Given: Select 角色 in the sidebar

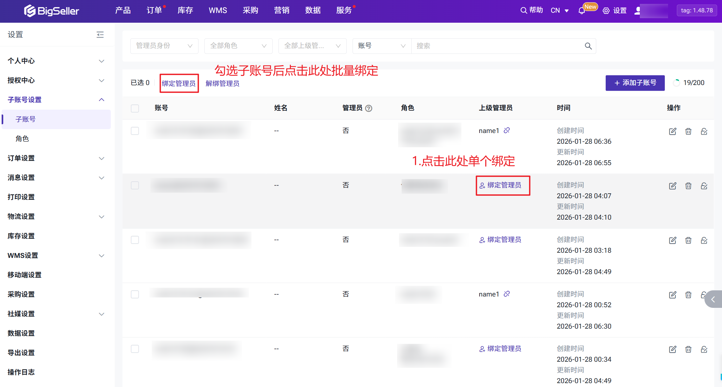Looking at the screenshot, I should (22, 139).
